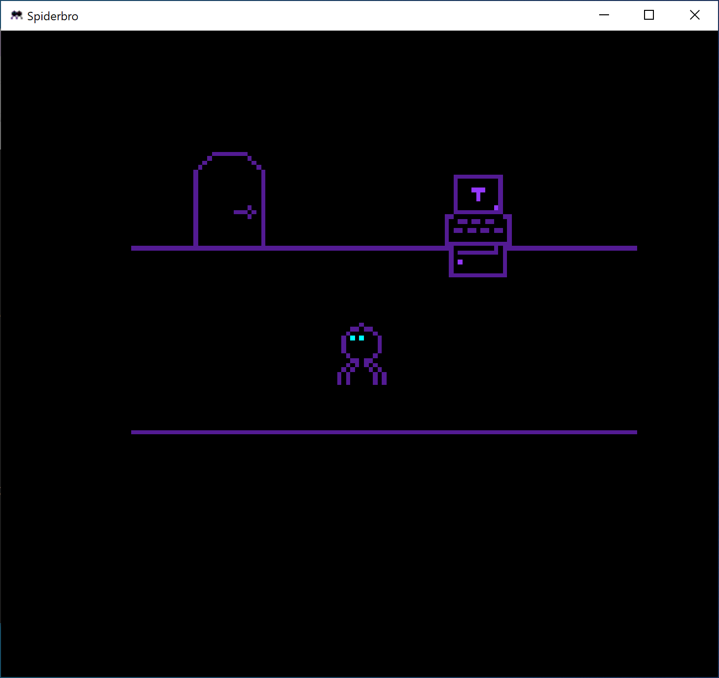This screenshot has width=719, height=678.
Task: Click the computer tower box below keyboard
Action: [x=478, y=262]
